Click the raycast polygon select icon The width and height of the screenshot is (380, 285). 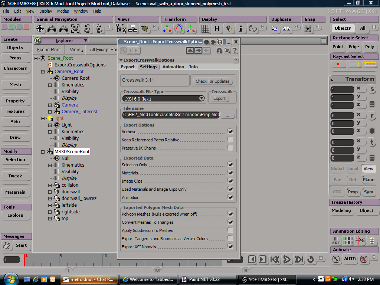click(370, 64)
